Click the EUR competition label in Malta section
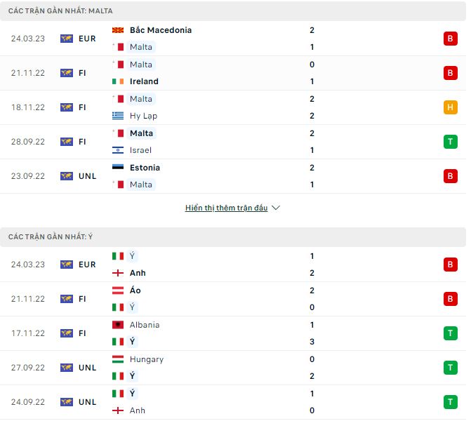 pyautogui.click(x=87, y=39)
